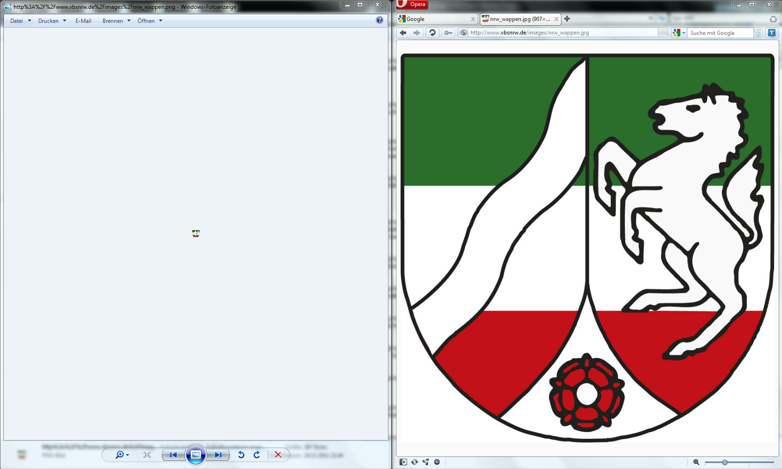Image resolution: width=782 pixels, height=469 pixels.
Task: Click the zoom magnifier icon in Opera status bar
Action: tap(696, 462)
